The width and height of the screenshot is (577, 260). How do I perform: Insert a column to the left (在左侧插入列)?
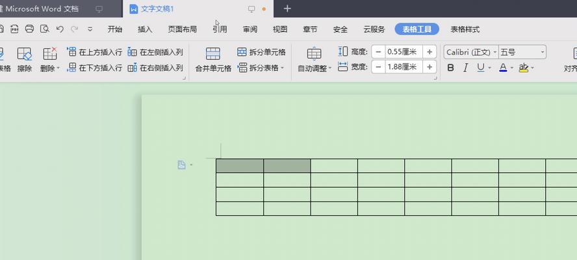(x=155, y=52)
